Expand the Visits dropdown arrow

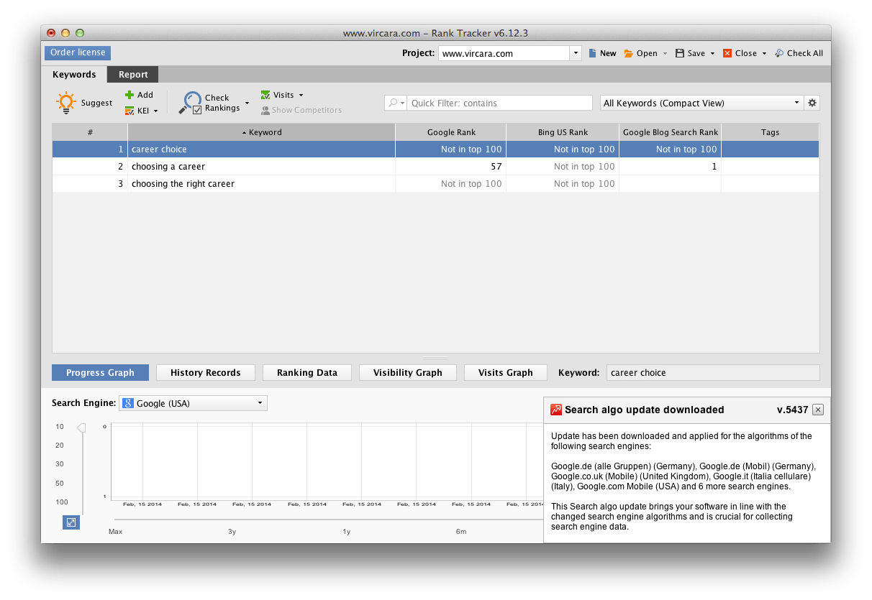point(301,95)
